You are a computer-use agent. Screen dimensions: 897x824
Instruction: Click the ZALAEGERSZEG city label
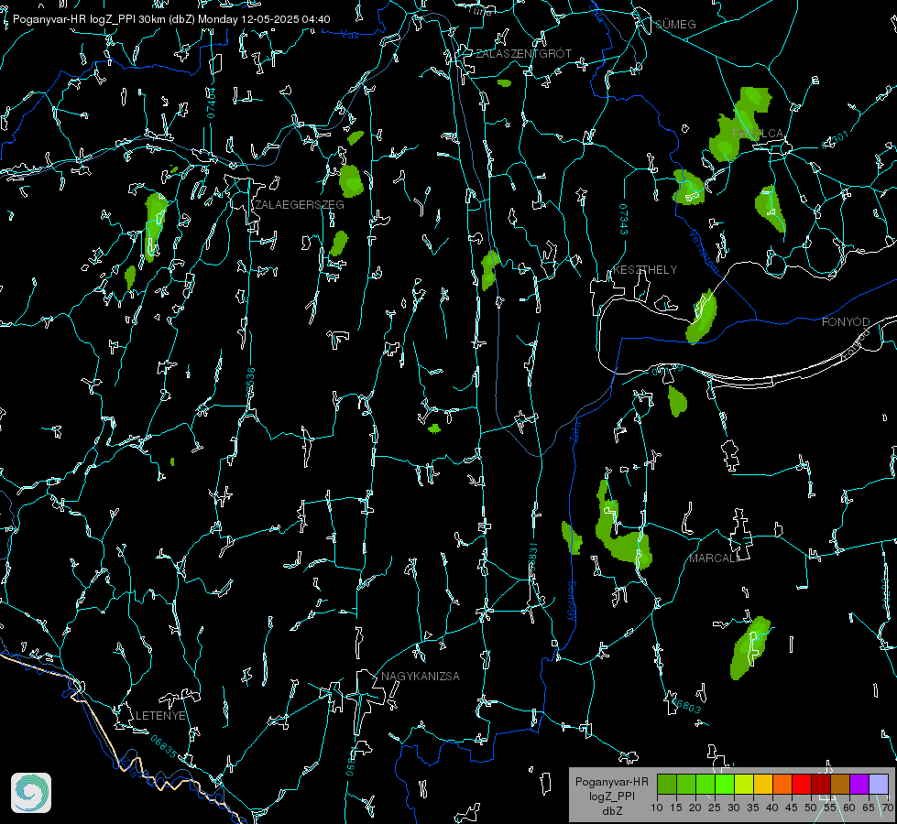click(300, 205)
